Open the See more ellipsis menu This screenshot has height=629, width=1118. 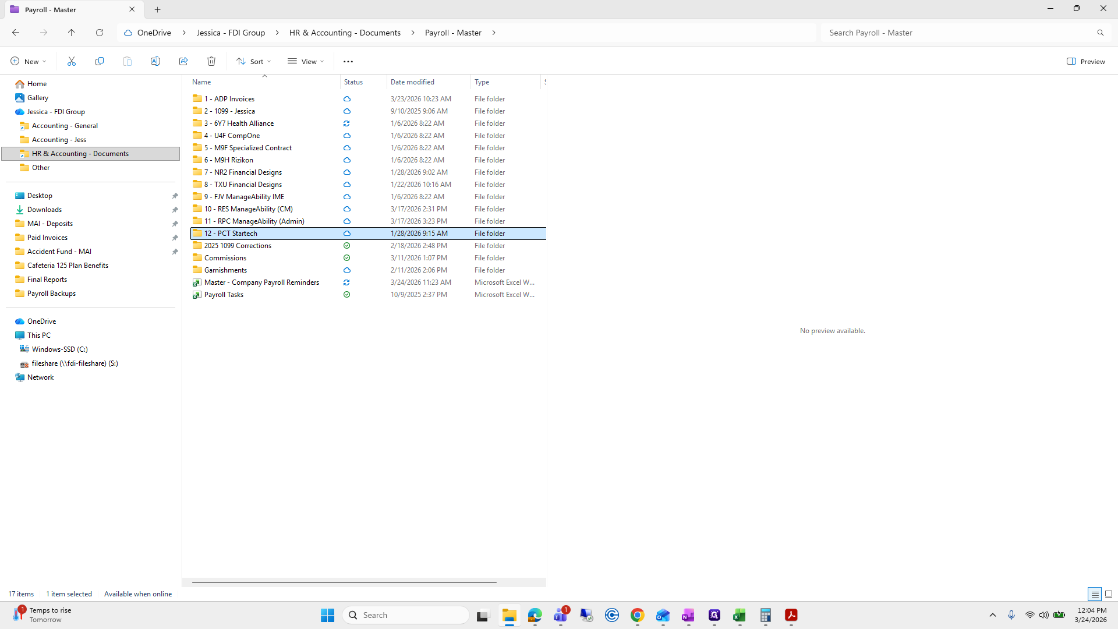coord(348,61)
